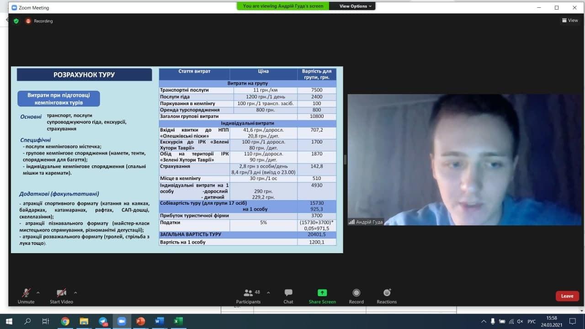Screen dimensions: 585x329
Task: Open PowerPoint from the taskbar
Action: 141,321
